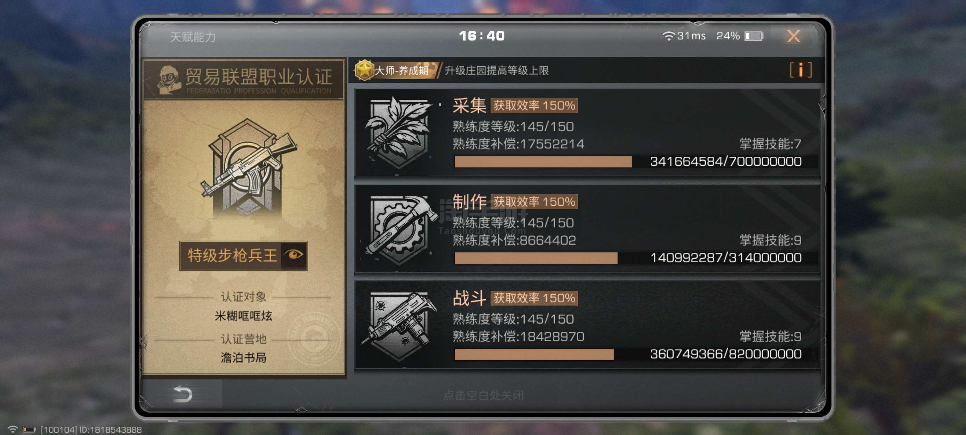Click the 贸易联盟职业认证 header mascot icon
966x435 pixels.
[x=170, y=79]
